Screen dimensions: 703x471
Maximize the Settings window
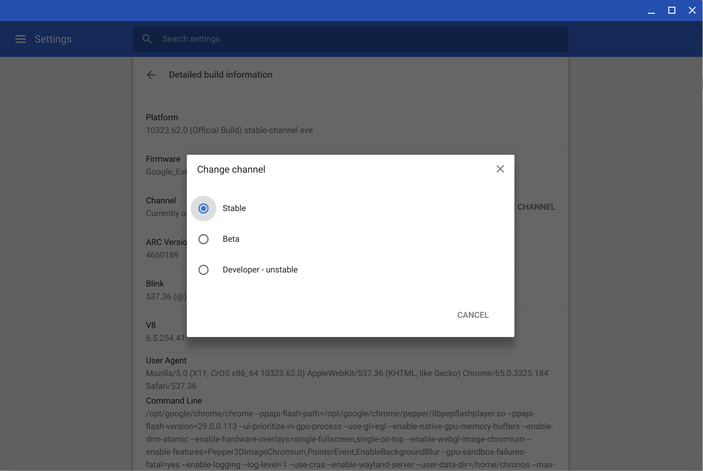[672, 11]
